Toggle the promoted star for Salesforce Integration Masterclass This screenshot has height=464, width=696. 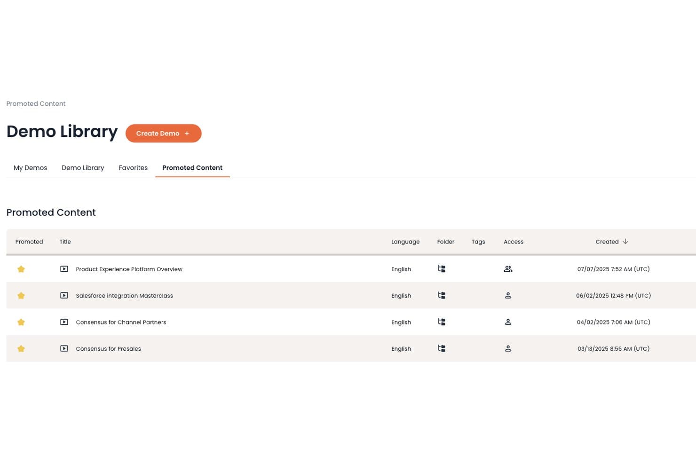click(21, 296)
